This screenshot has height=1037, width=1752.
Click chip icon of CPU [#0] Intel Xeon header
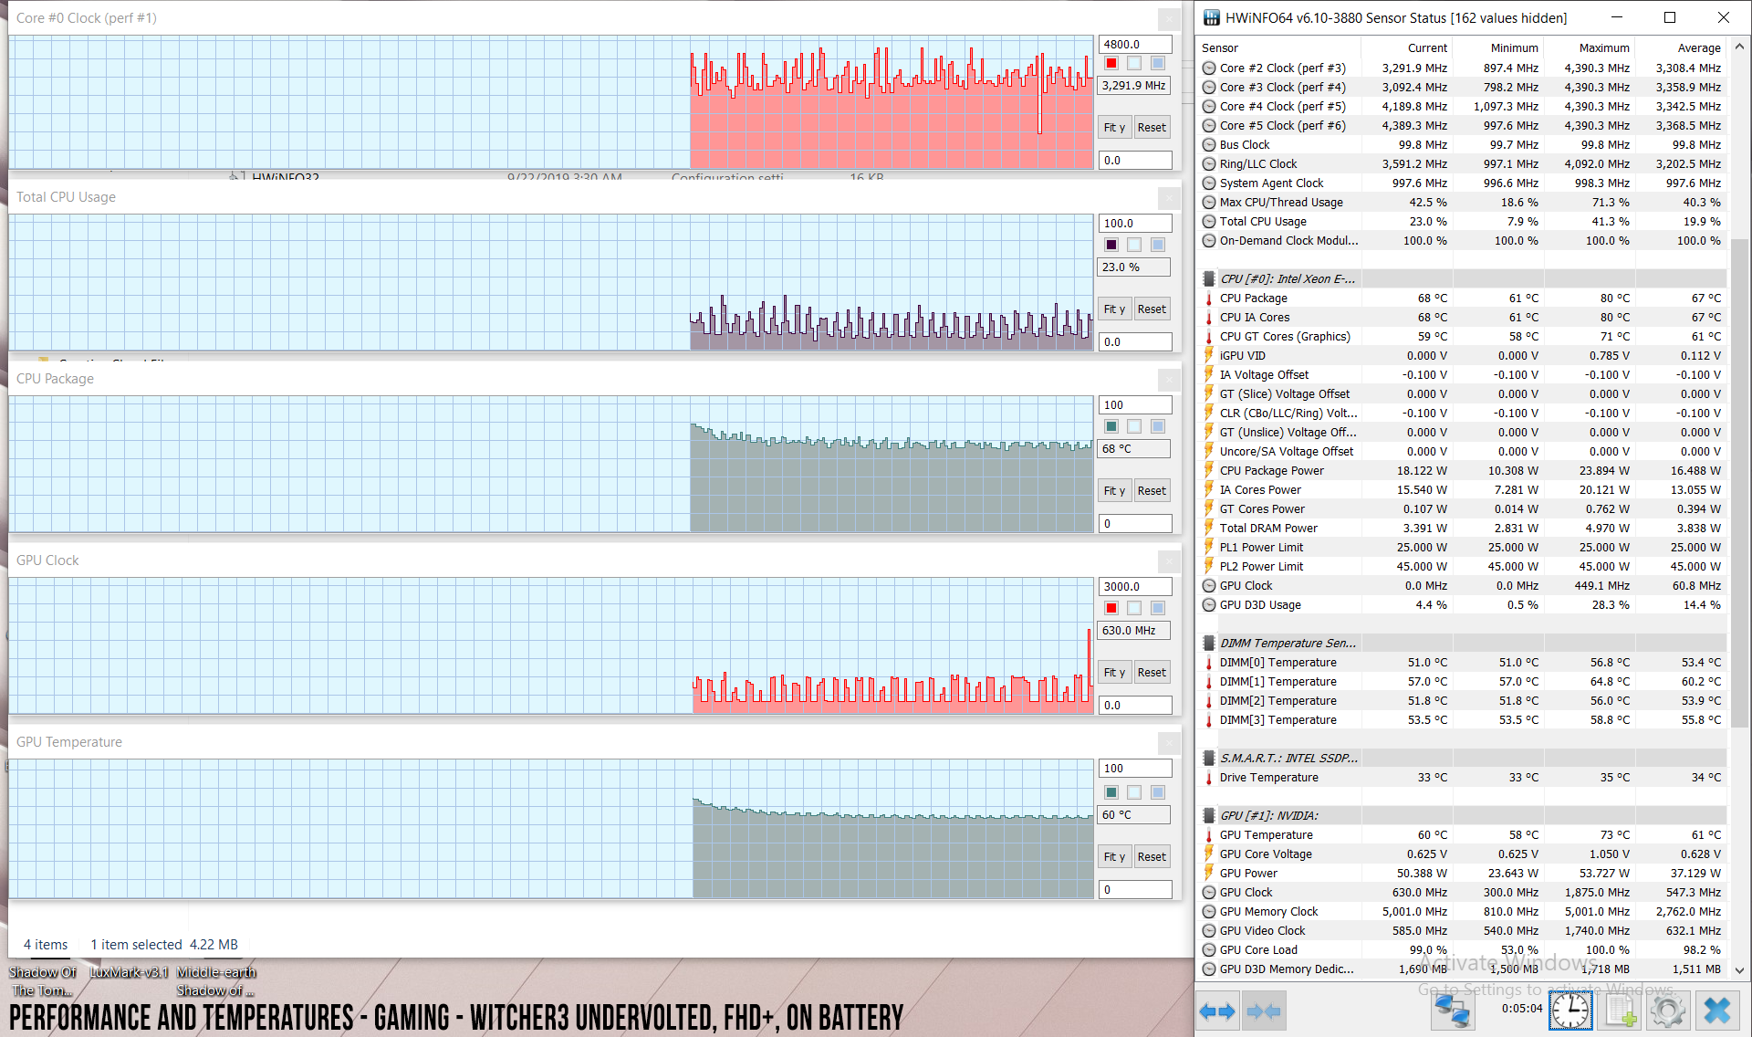click(1209, 278)
